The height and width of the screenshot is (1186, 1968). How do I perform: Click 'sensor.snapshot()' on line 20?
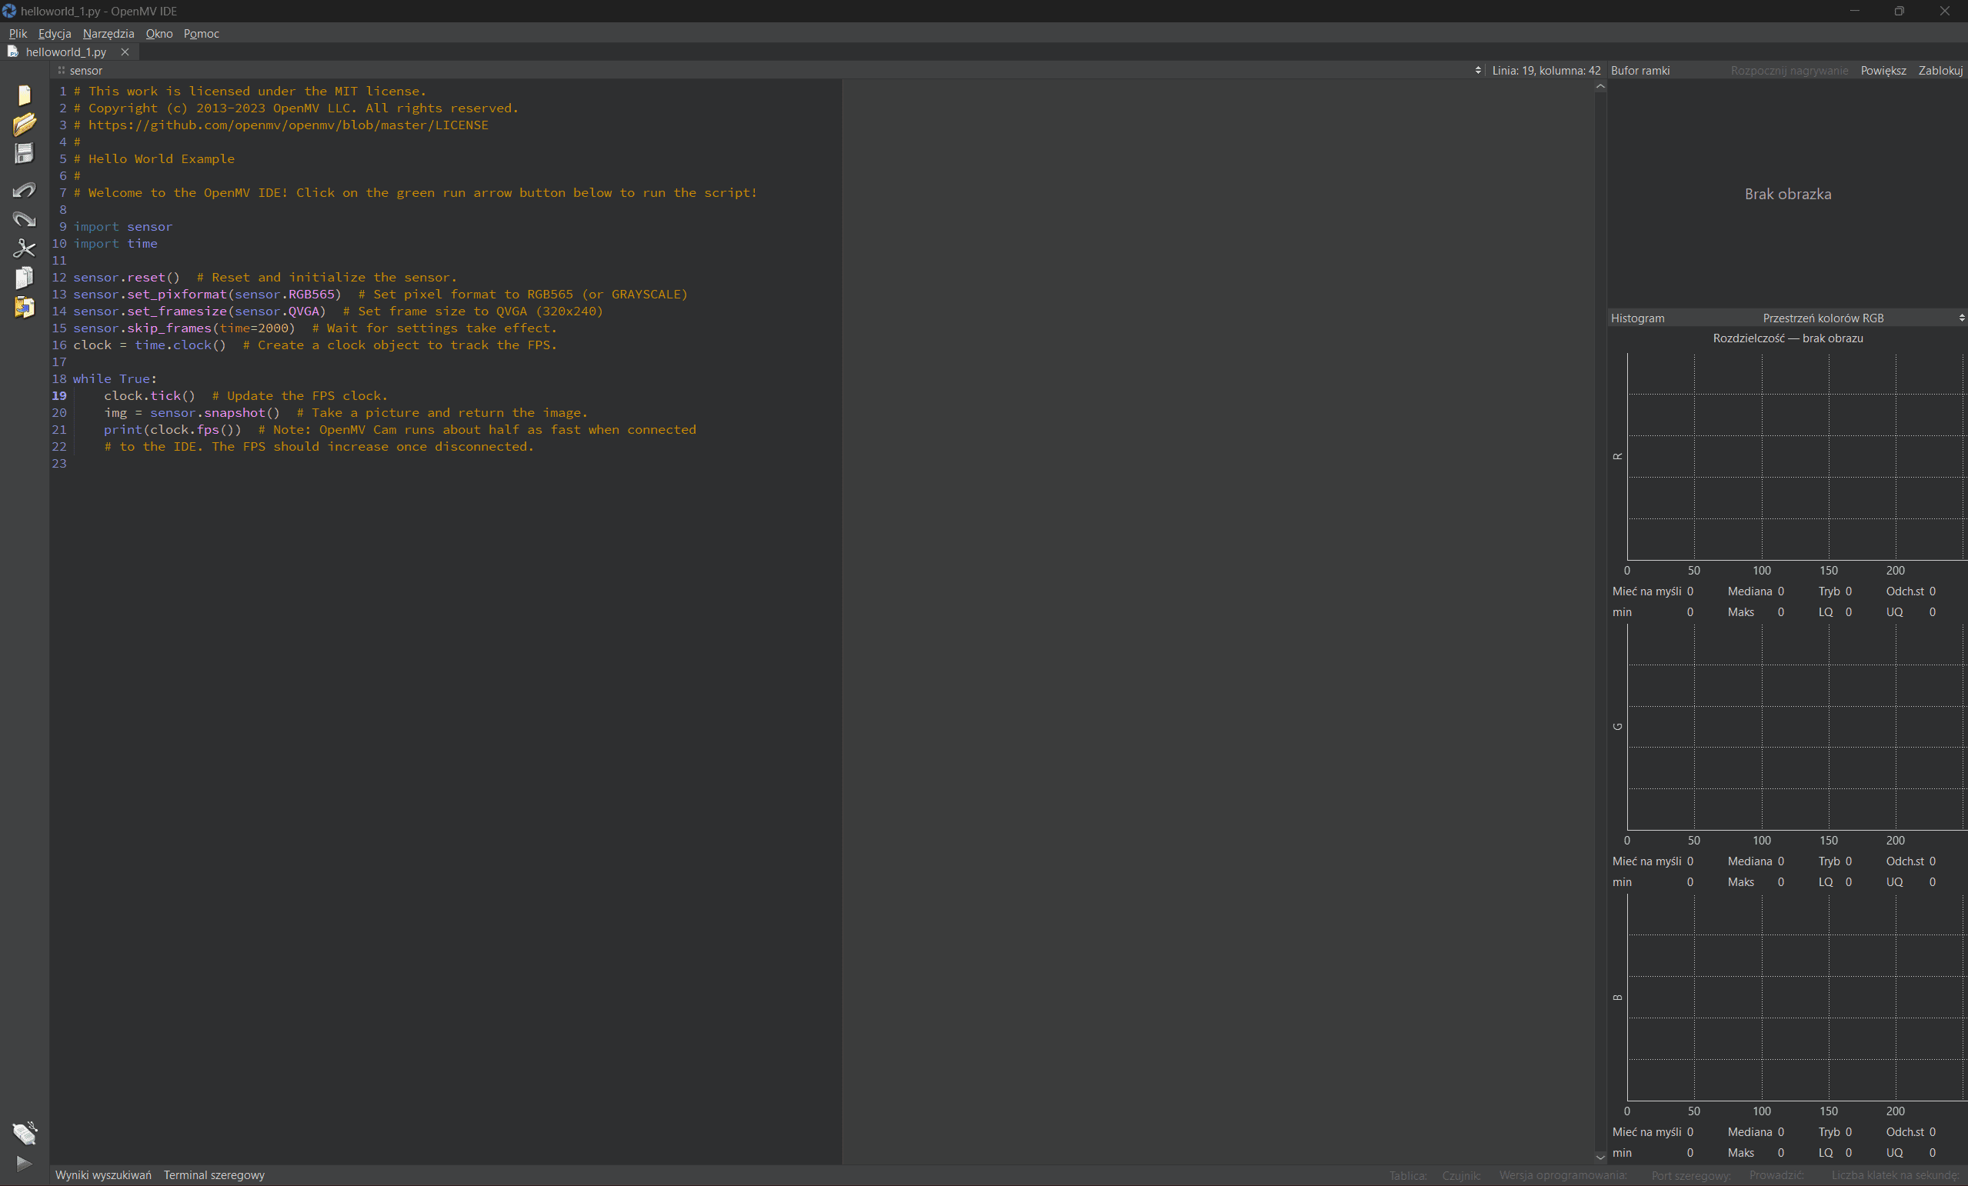(215, 412)
